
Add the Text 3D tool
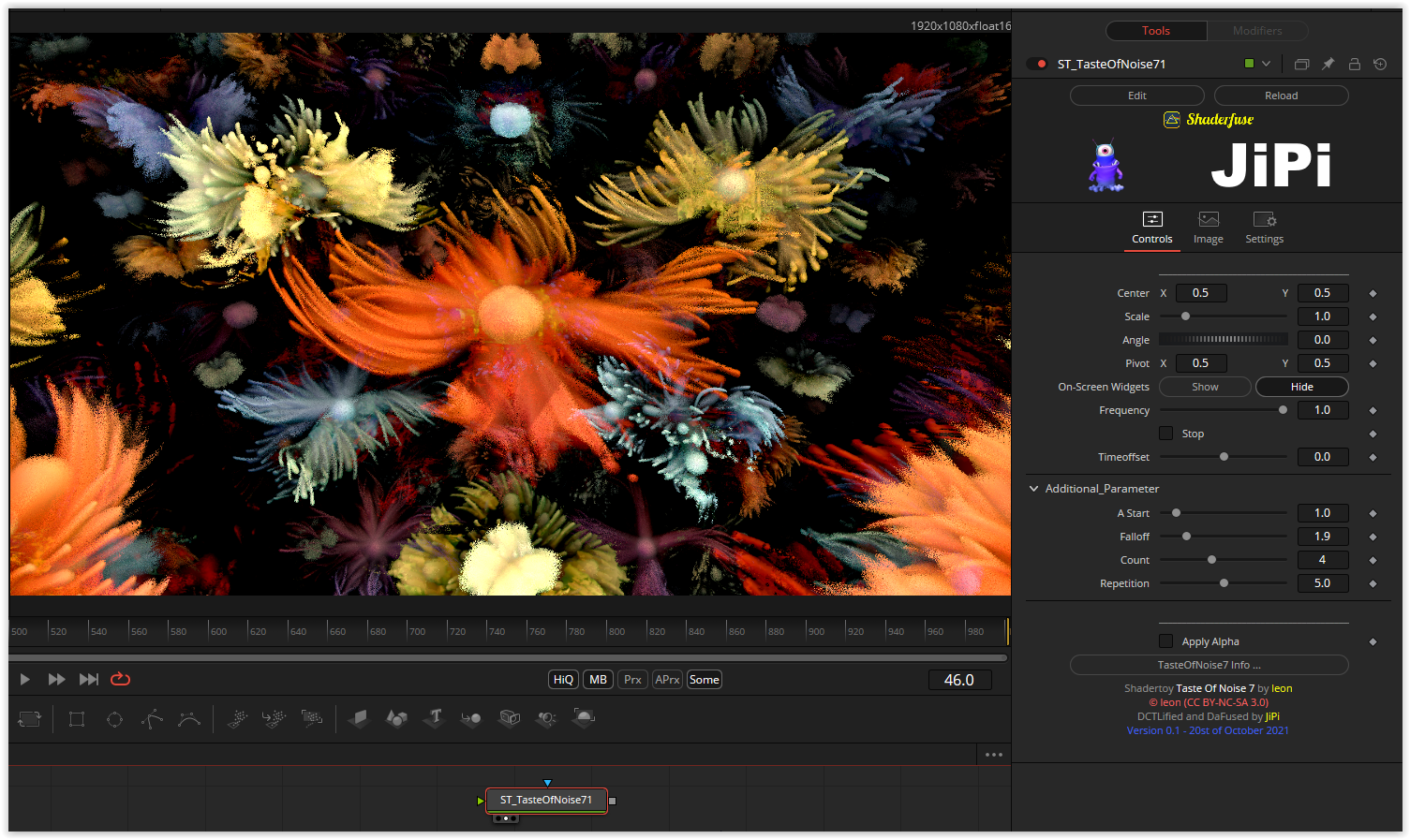pos(434,719)
